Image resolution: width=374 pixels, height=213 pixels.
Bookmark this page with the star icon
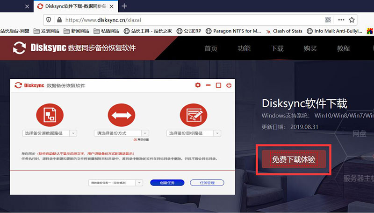pyautogui.click(x=352, y=20)
